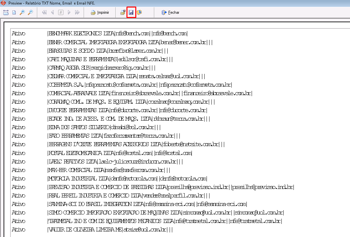Select the SANMINA-SCI DO BRASIL row text

point(147,204)
